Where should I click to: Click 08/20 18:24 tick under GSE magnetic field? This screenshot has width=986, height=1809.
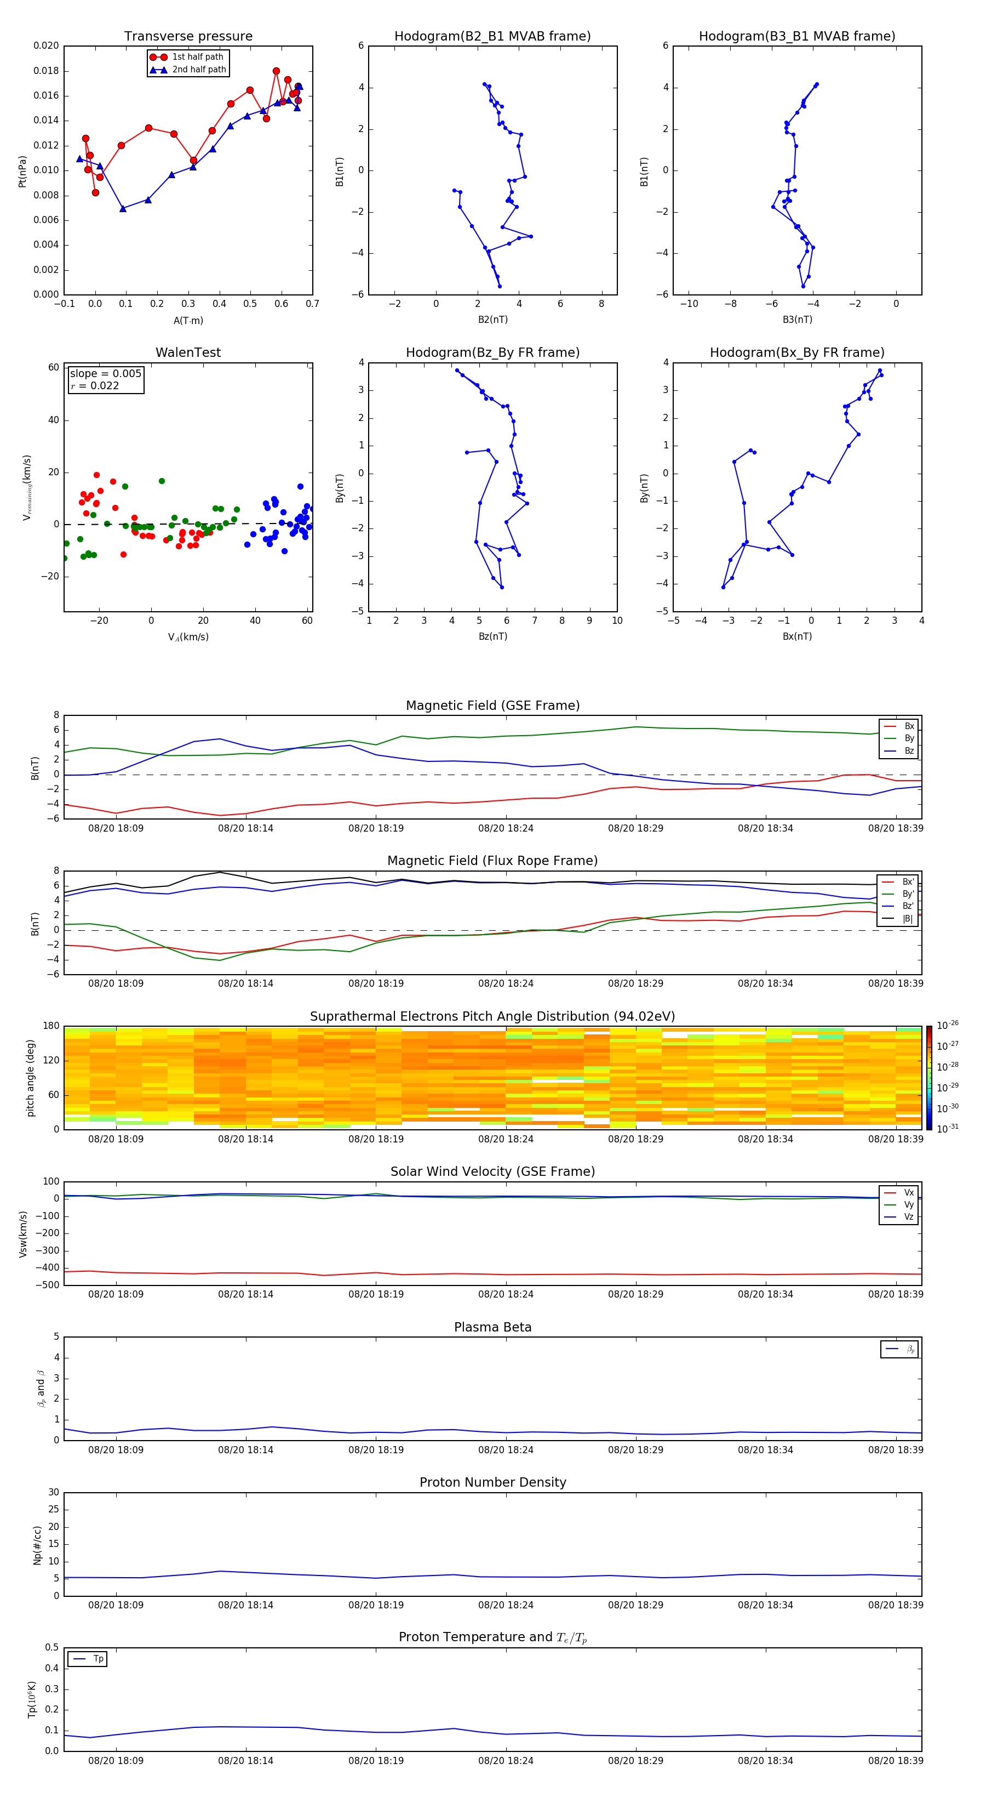506,829
